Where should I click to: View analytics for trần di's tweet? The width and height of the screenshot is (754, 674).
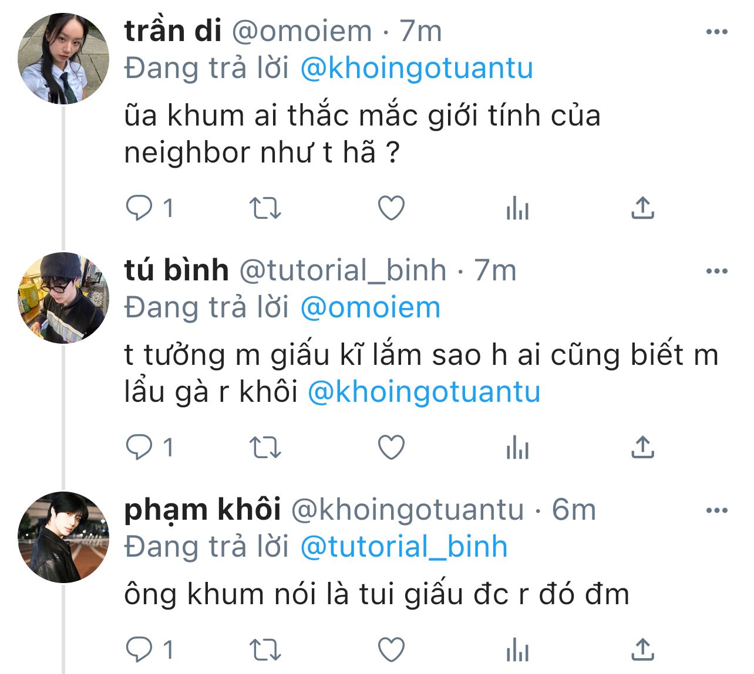click(x=517, y=208)
